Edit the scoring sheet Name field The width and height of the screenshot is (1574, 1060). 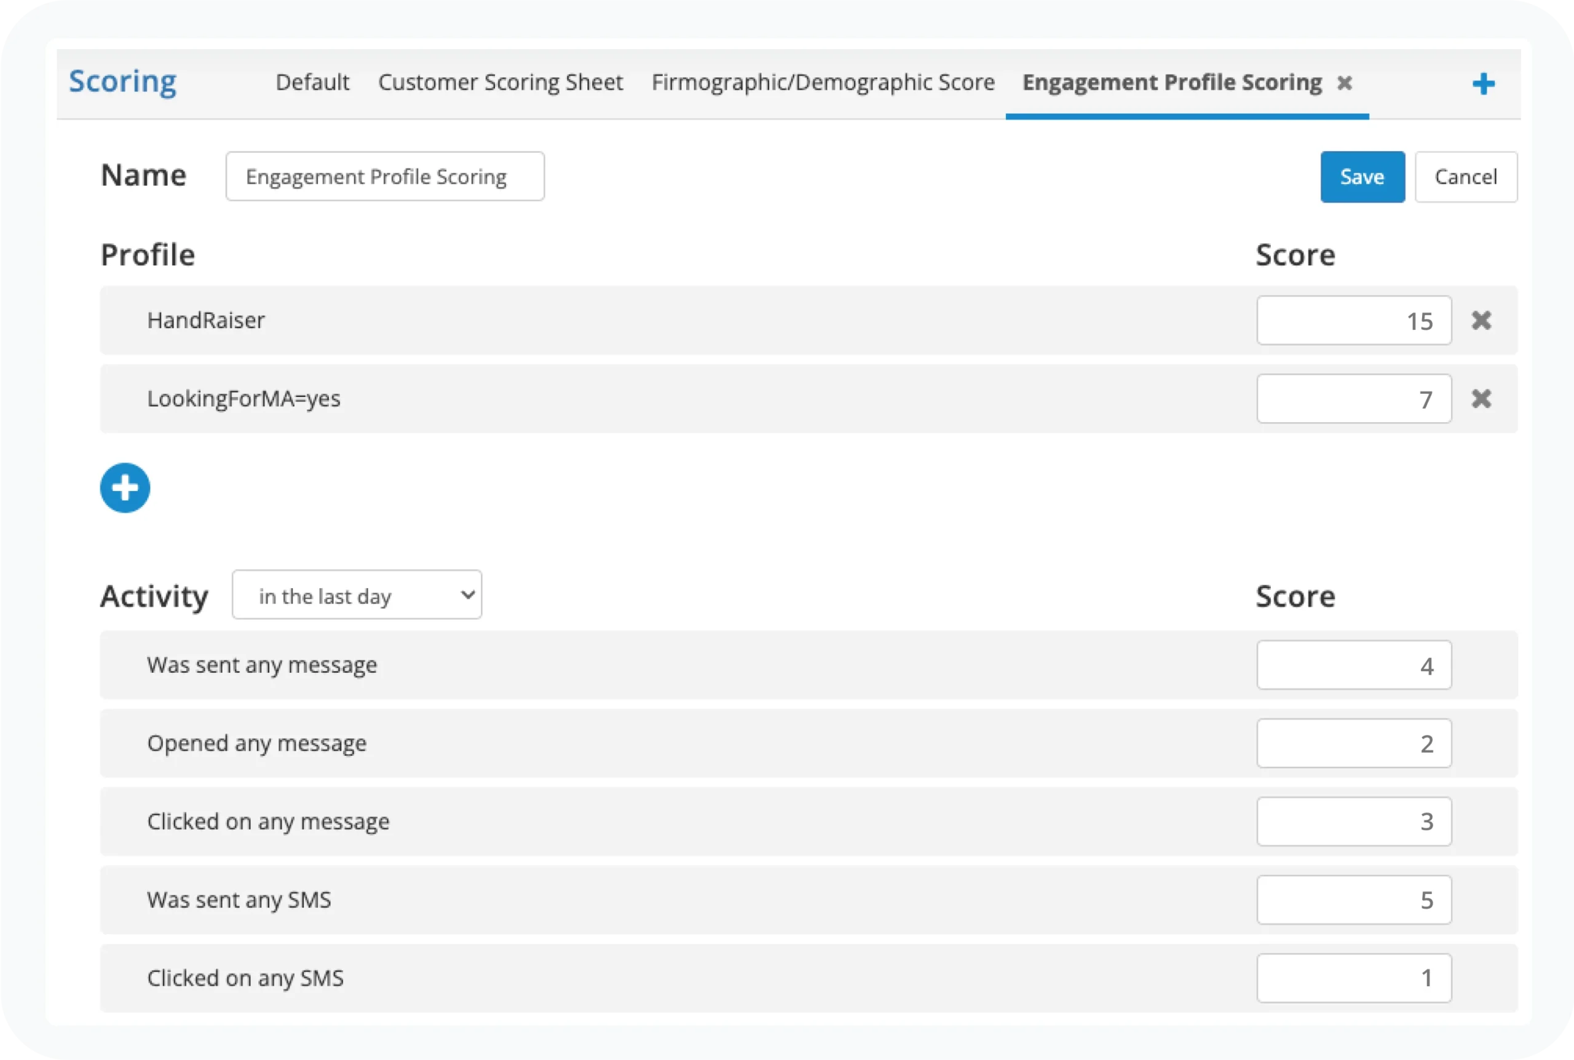(385, 176)
